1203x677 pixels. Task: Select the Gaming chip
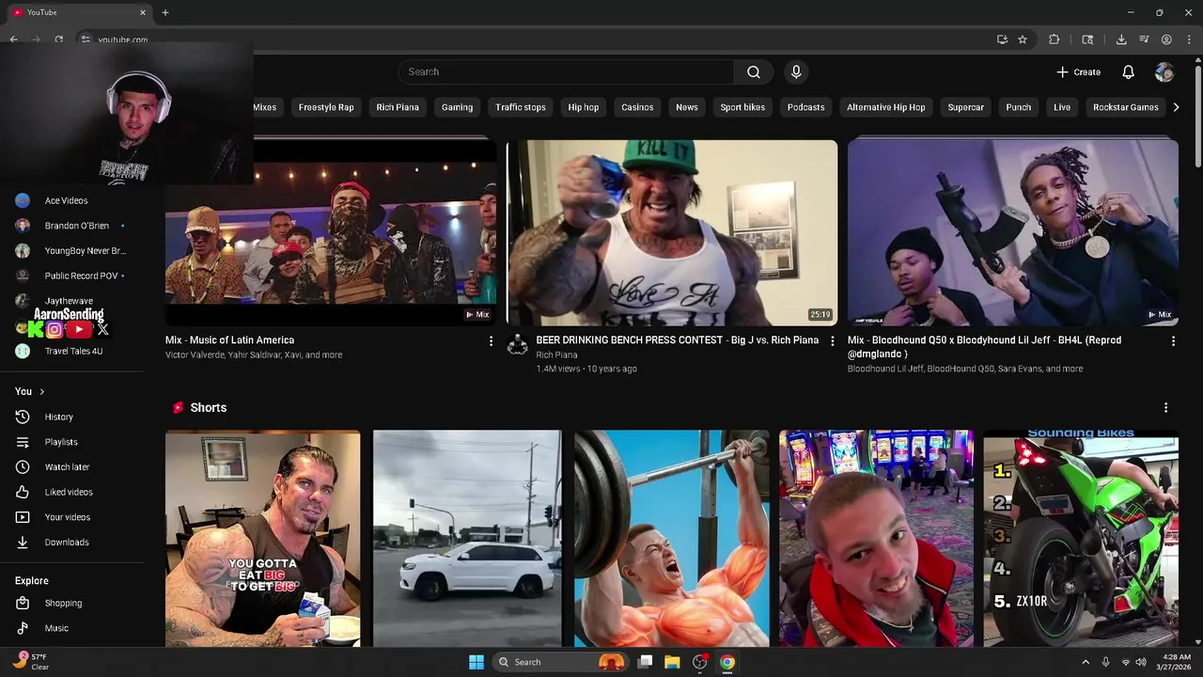coord(457,107)
